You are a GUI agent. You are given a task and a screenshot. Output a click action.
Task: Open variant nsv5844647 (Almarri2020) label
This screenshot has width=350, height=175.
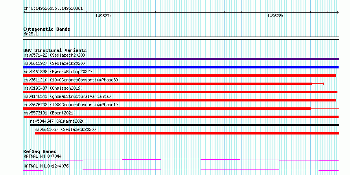point(58,121)
